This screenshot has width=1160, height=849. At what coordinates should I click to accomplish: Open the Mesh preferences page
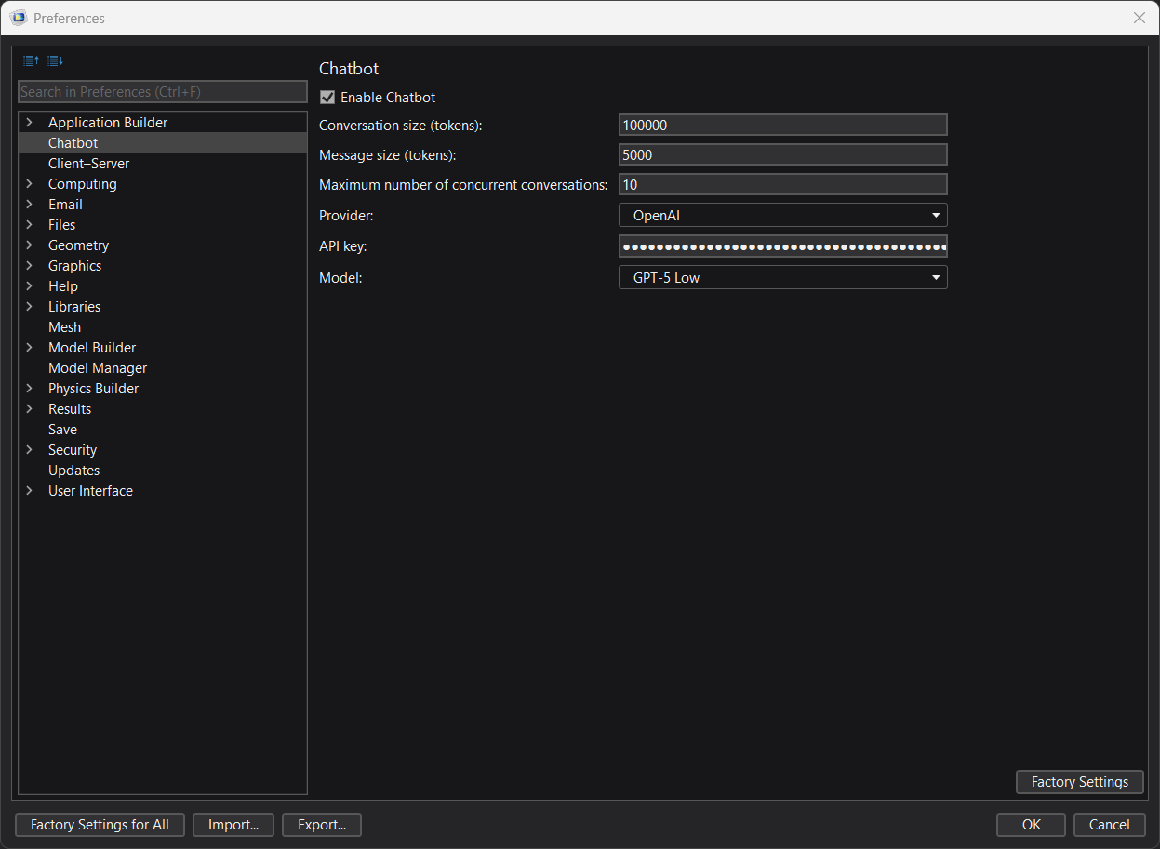(x=64, y=327)
